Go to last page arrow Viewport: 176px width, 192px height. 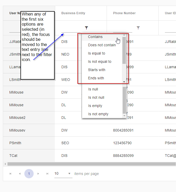[47, 174]
